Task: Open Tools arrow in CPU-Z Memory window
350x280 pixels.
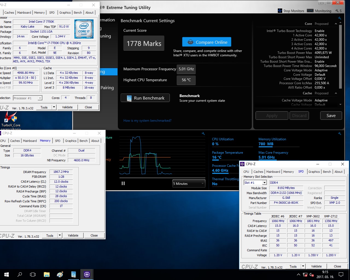Action: pyautogui.click(x=60, y=235)
